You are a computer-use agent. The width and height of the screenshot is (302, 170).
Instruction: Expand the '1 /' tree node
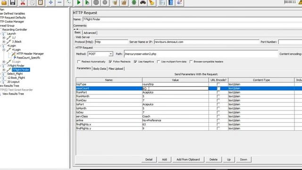coord(4,38)
